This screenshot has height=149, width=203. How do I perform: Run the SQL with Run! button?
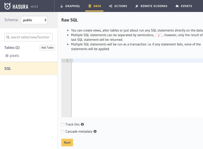[67, 142]
